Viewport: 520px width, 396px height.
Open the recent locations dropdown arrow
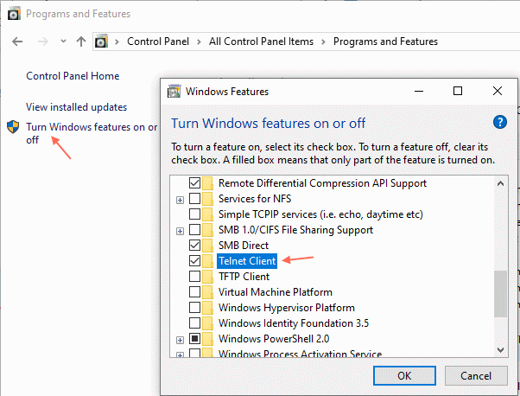pyautogui.click(x=63, y=42)
